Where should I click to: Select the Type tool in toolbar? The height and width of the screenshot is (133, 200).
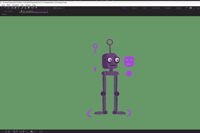[18, 8]
